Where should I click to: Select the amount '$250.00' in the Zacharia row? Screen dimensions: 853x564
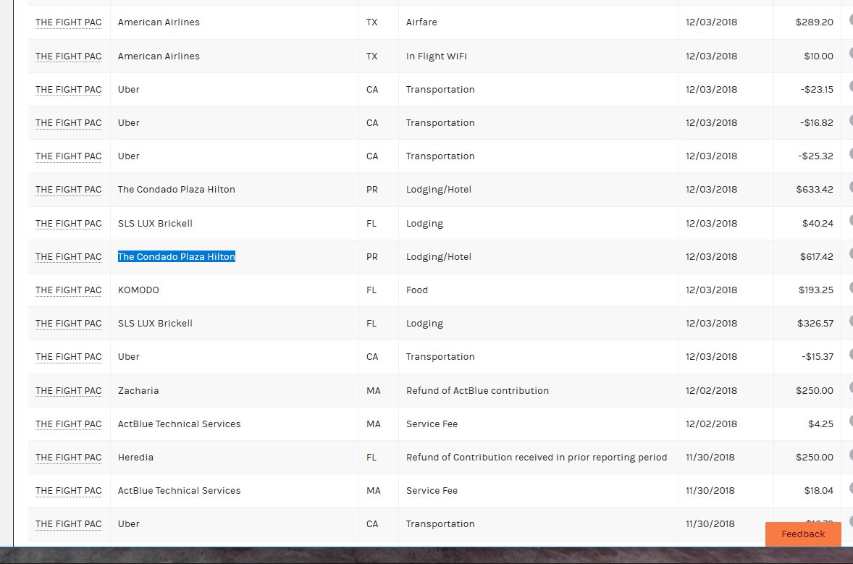click(814, 390)
